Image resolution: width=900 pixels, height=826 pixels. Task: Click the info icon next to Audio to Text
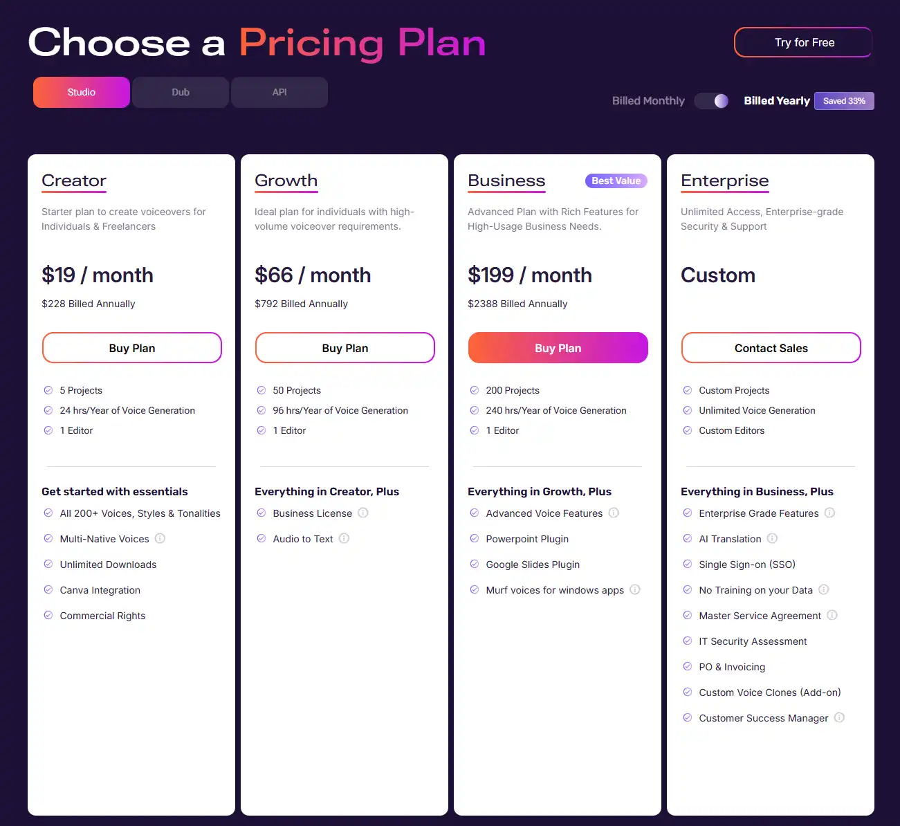[x=344, y=538]
